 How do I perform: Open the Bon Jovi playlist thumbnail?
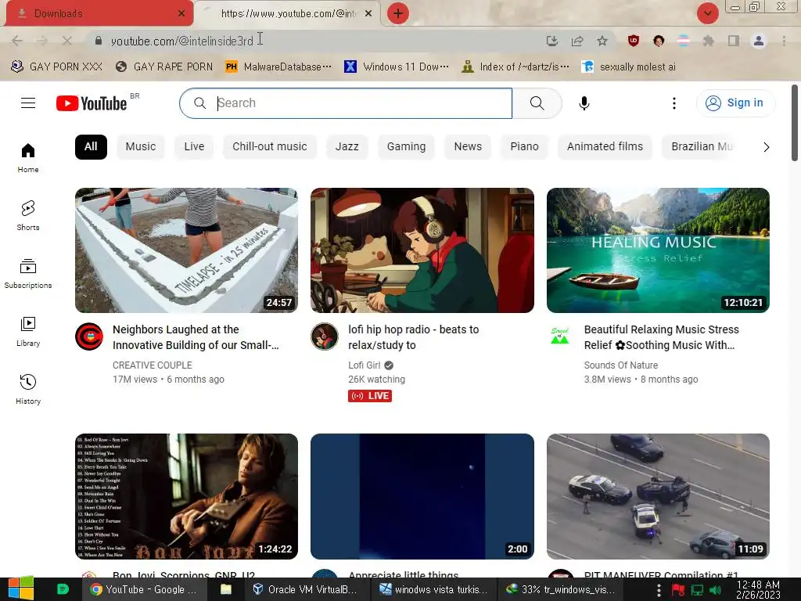pos(186,496)
